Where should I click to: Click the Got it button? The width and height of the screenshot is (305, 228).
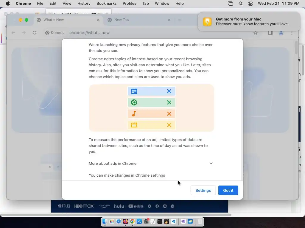[x=228, y=190]
